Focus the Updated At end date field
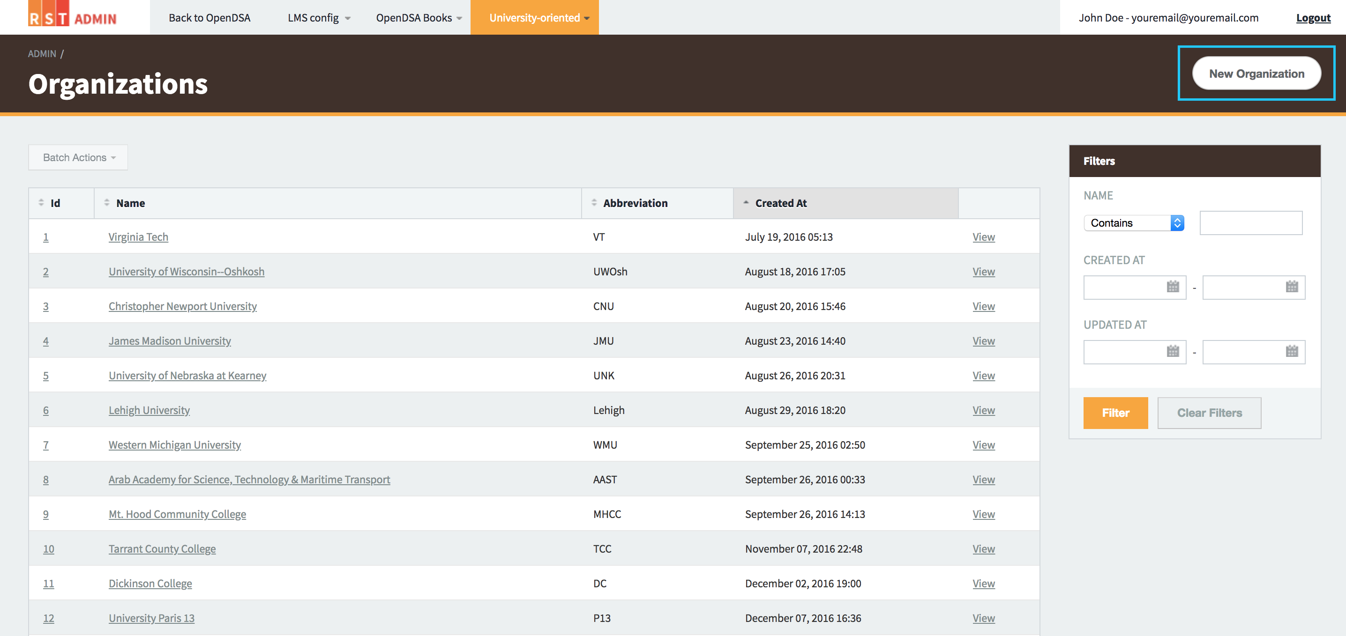The height and width of the screenshot is (636, 1346). pyautogui.click(x=1254, y=352)
